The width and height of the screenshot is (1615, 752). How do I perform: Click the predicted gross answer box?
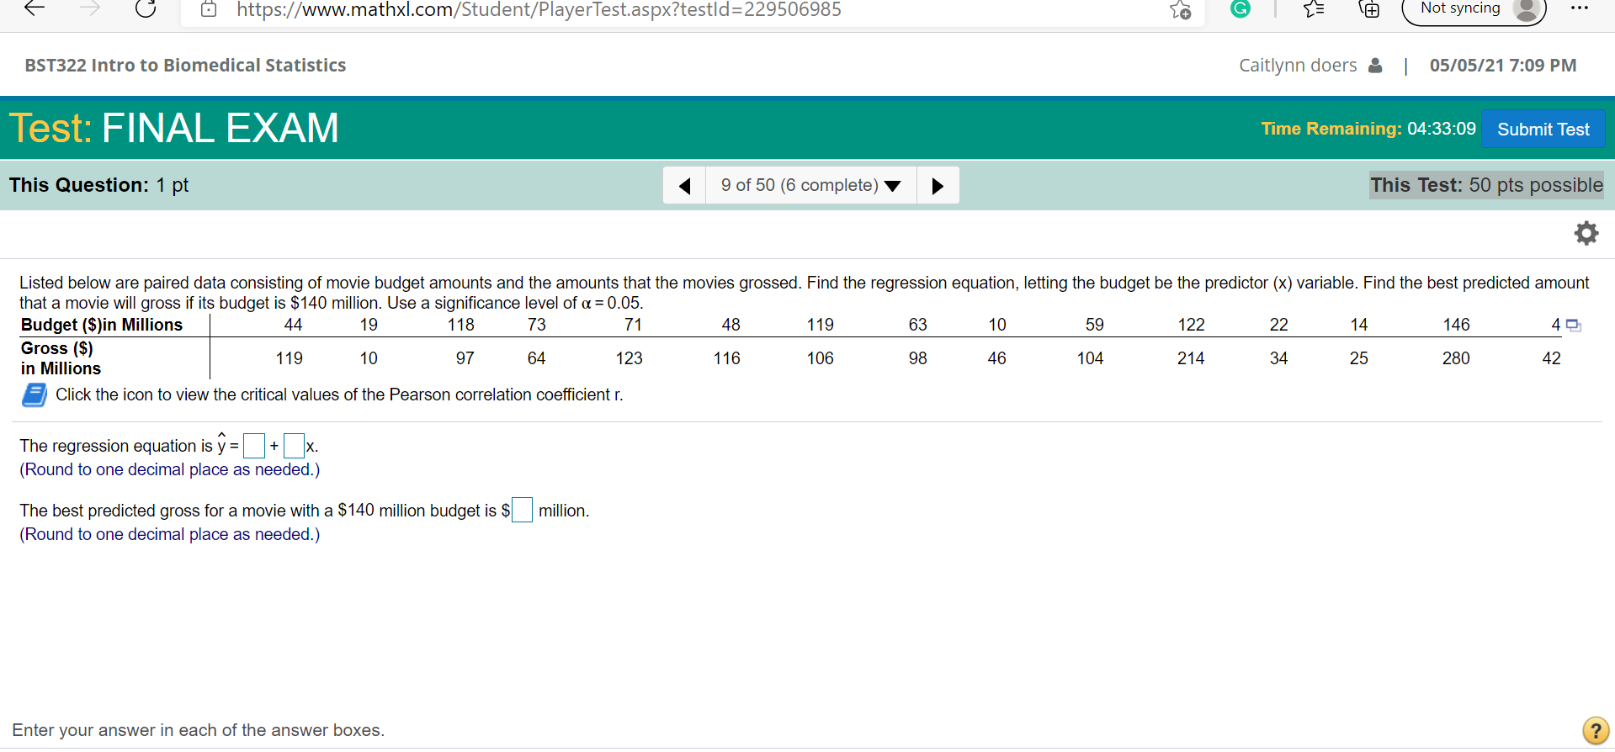[522, 510]
